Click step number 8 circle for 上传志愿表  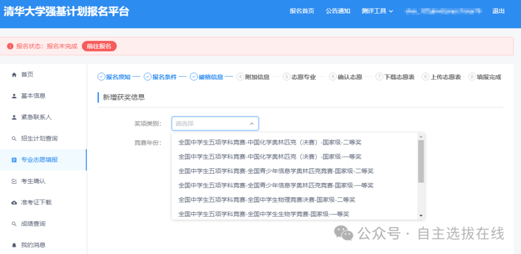[x=425, y=77]
